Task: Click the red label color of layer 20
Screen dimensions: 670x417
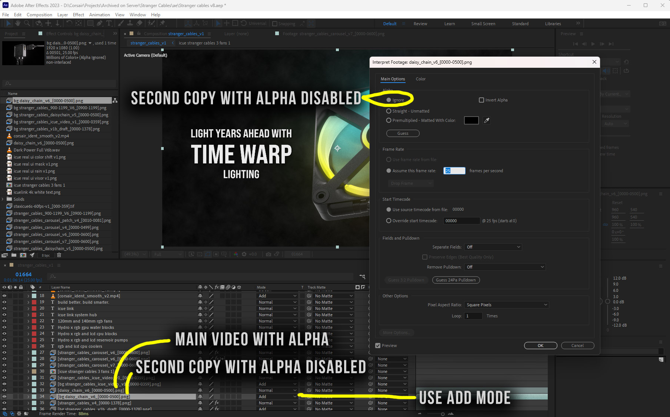Action: (x=34, y=308)
